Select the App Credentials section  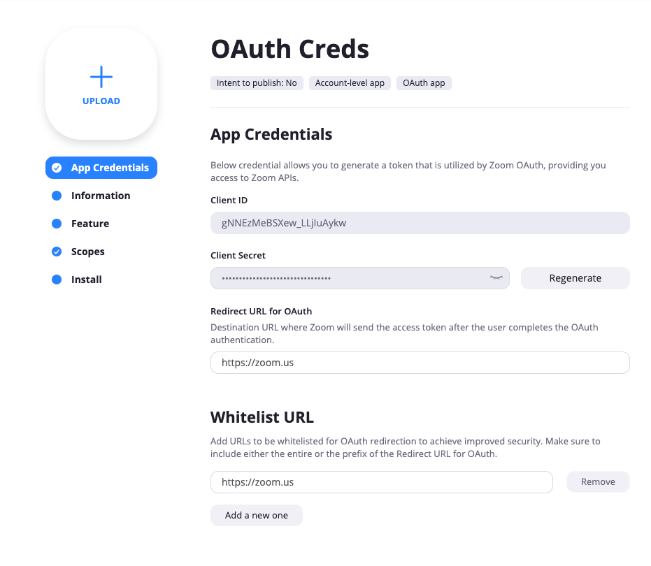110,168
